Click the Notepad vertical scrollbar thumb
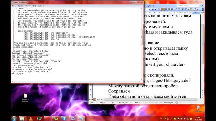Screen dimensions: 216x121 pyautogui.click(x=142, y=37)
